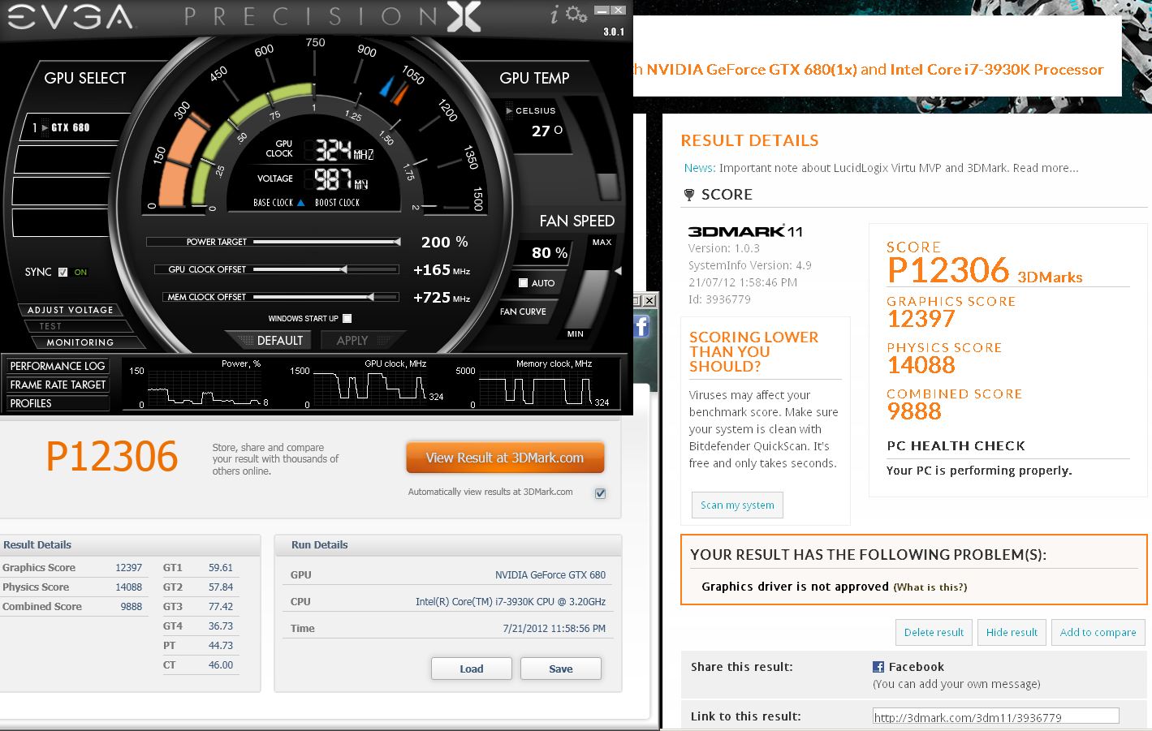
Task: Click the +165 MHz GPU offset value
Action: point(442,270)
